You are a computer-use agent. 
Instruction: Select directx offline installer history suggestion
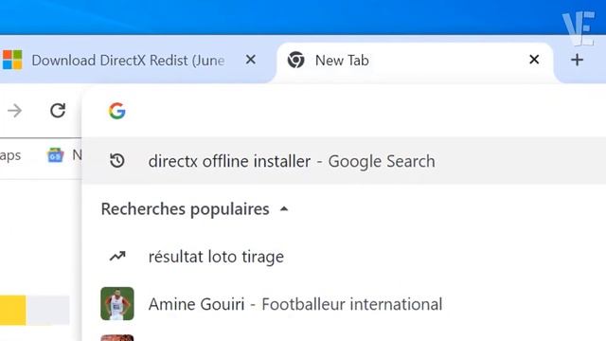tap(344, 161)
